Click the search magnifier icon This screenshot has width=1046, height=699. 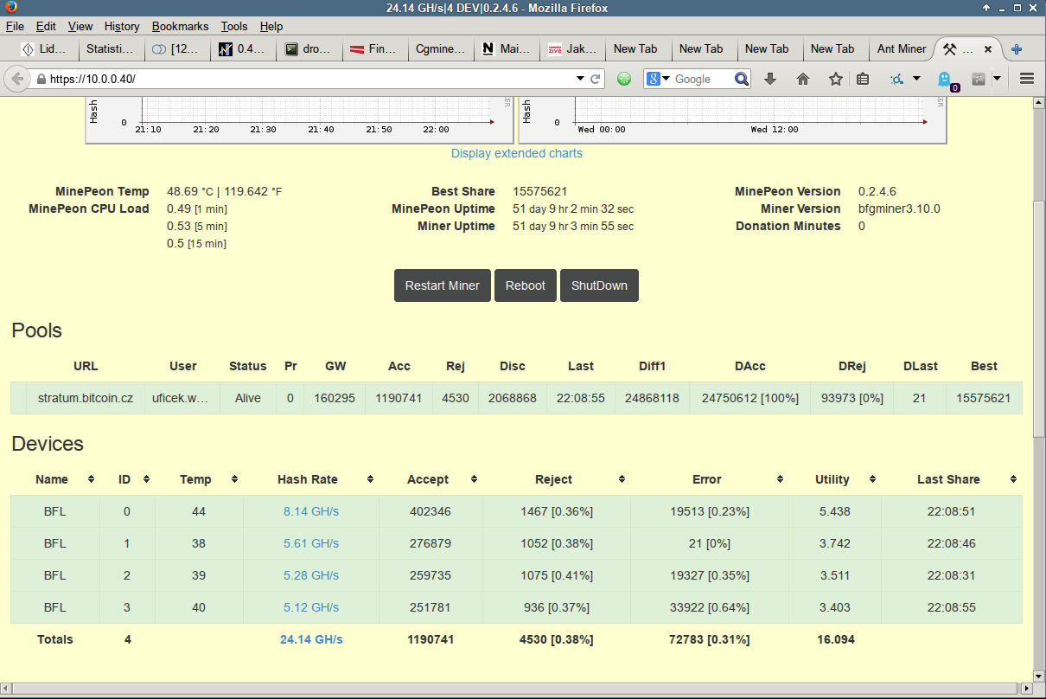[742, 79]
